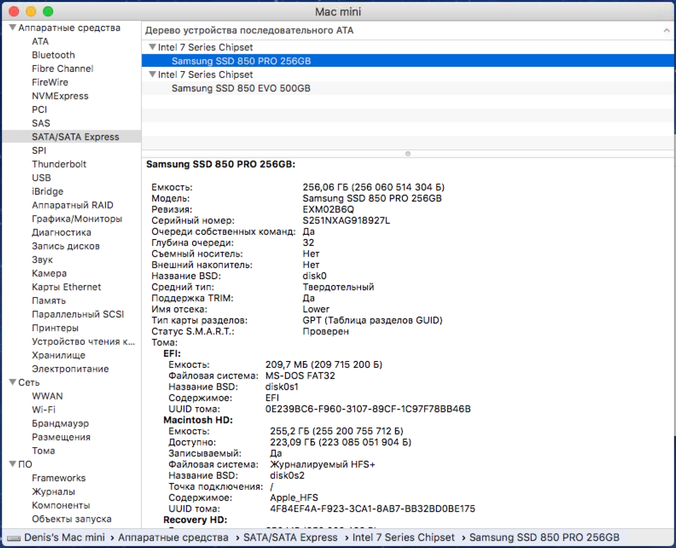Click Samsung SSD 850 PRO 256GB in path bar
The width and height of the screenshot is (676, 548).
pyautogui.click(x=544, y=537)
